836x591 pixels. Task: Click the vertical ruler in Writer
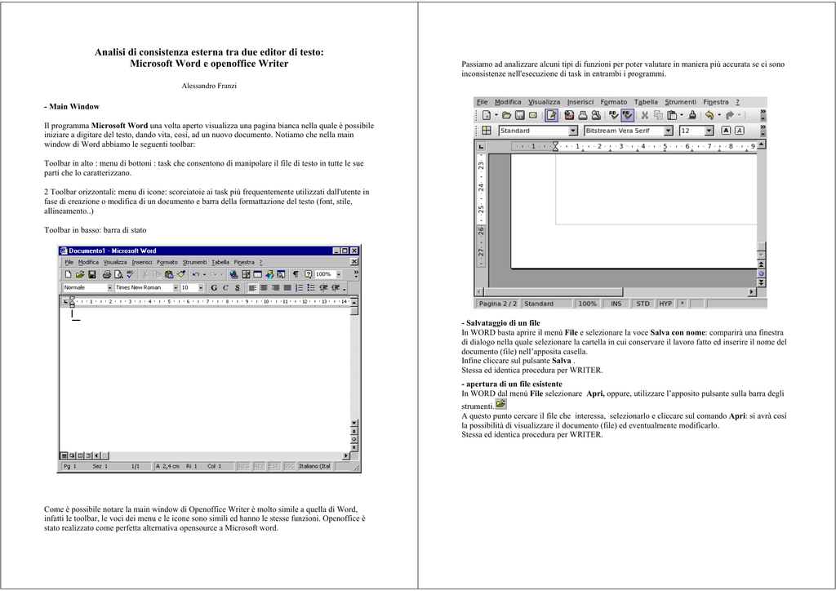pyautogui.click(x=481, y=211)
